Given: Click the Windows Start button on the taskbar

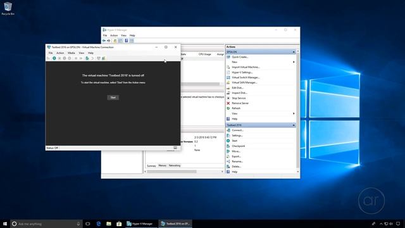Looking at the screenshot, I should click(x=5, y=224).
